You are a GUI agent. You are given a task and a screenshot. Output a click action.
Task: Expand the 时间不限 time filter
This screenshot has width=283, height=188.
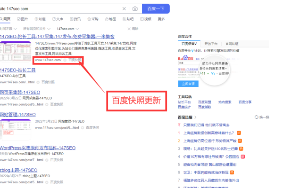8,29
